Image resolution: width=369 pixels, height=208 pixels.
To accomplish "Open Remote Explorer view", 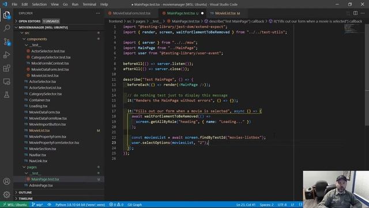I will click(6, 81).
